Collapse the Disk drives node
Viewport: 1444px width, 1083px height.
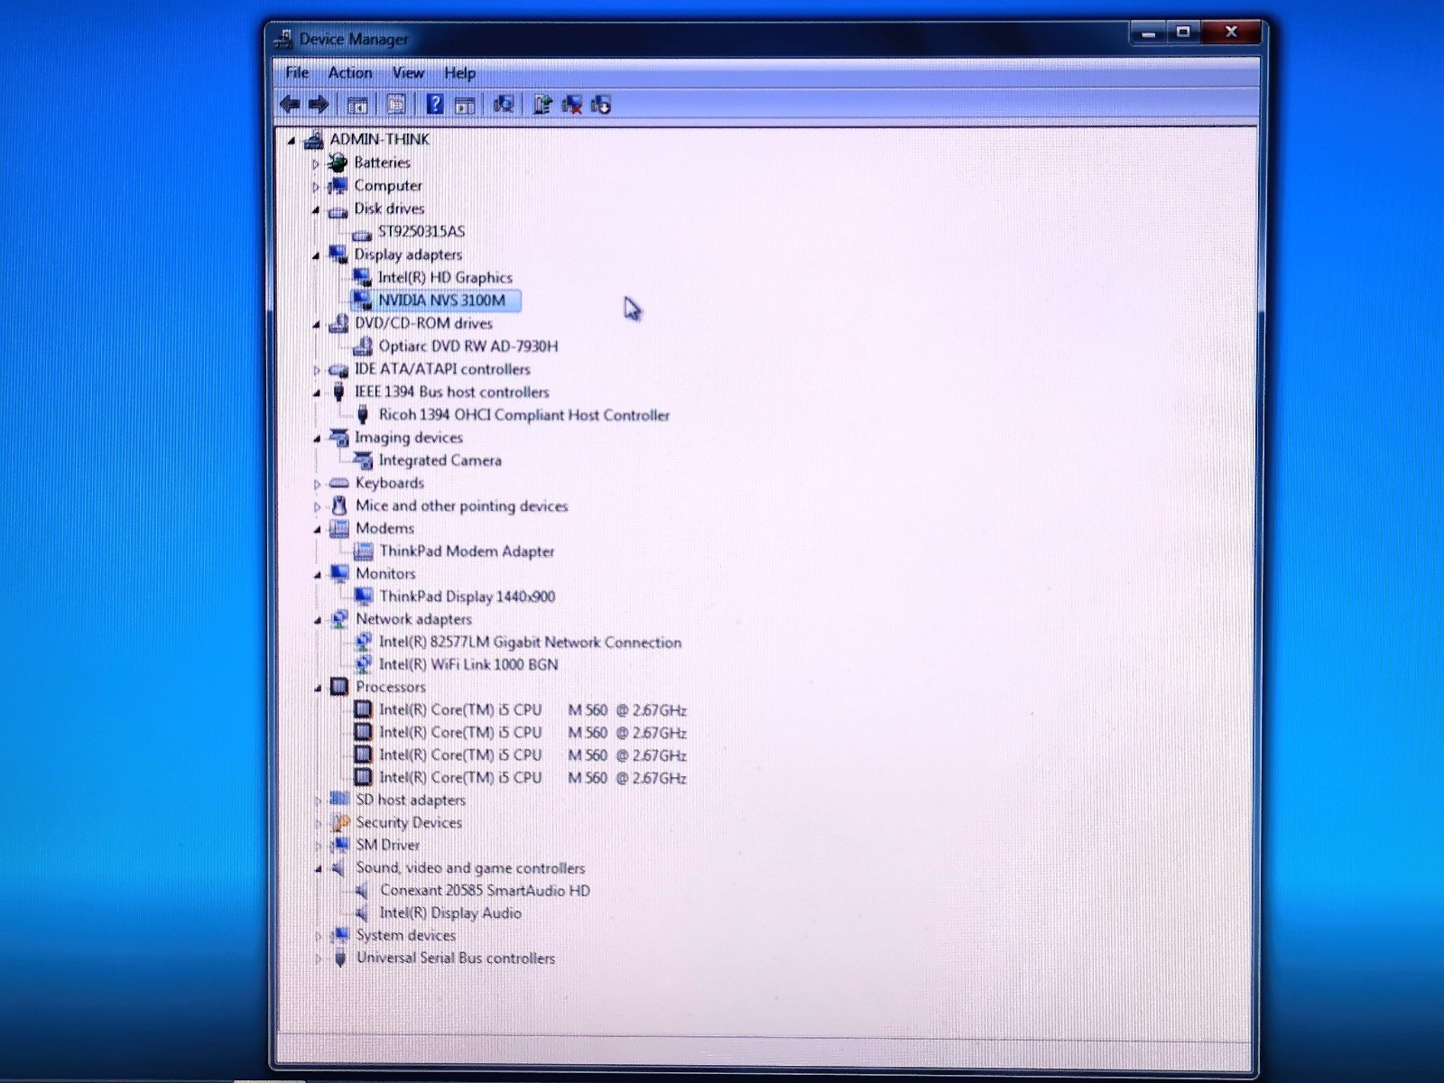click(x=316, y=210)
